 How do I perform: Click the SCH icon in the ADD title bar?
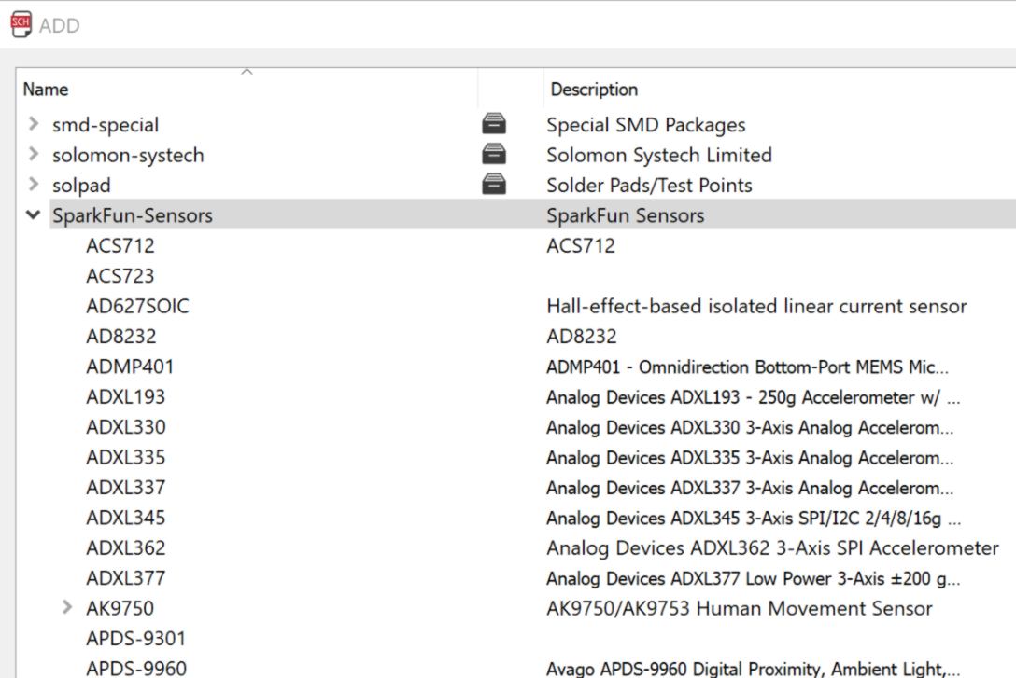(21, 25)
